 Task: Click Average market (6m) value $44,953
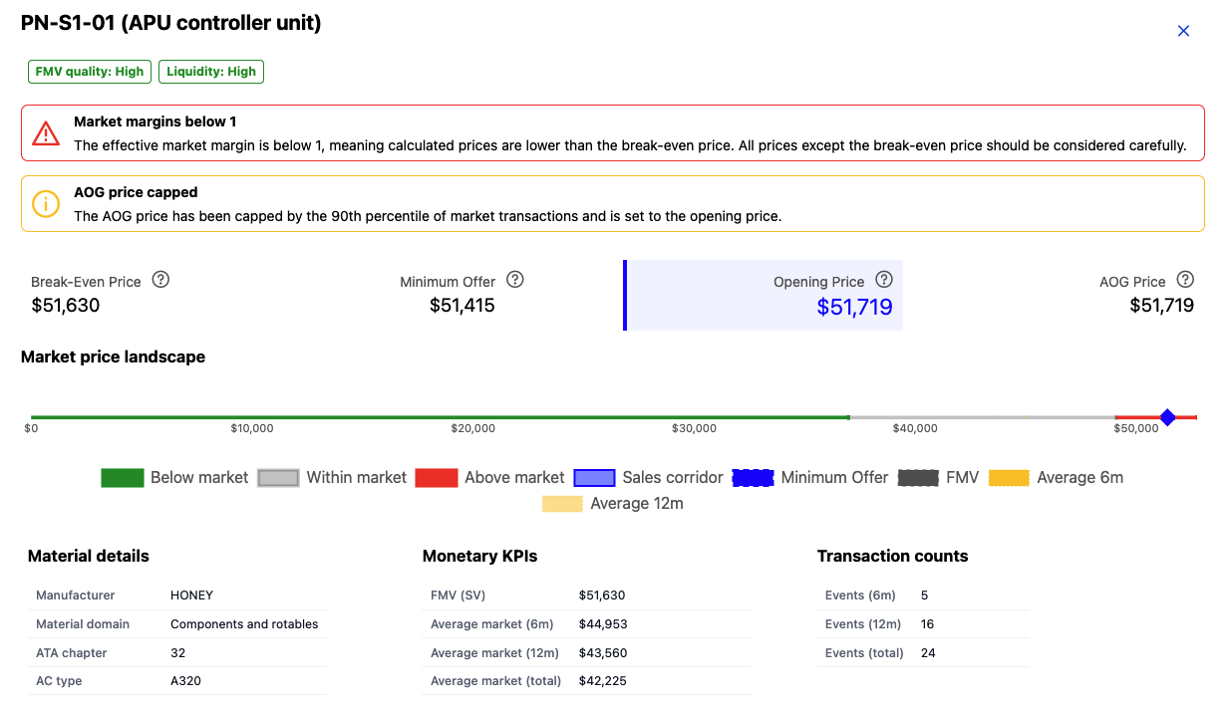[x=603, y=624]
